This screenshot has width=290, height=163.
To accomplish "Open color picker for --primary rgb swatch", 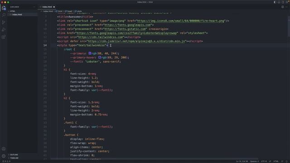I will (x=90, y=53).
